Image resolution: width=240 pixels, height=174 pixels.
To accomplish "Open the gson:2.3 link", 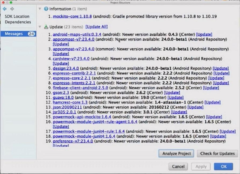I will [61, 93].
